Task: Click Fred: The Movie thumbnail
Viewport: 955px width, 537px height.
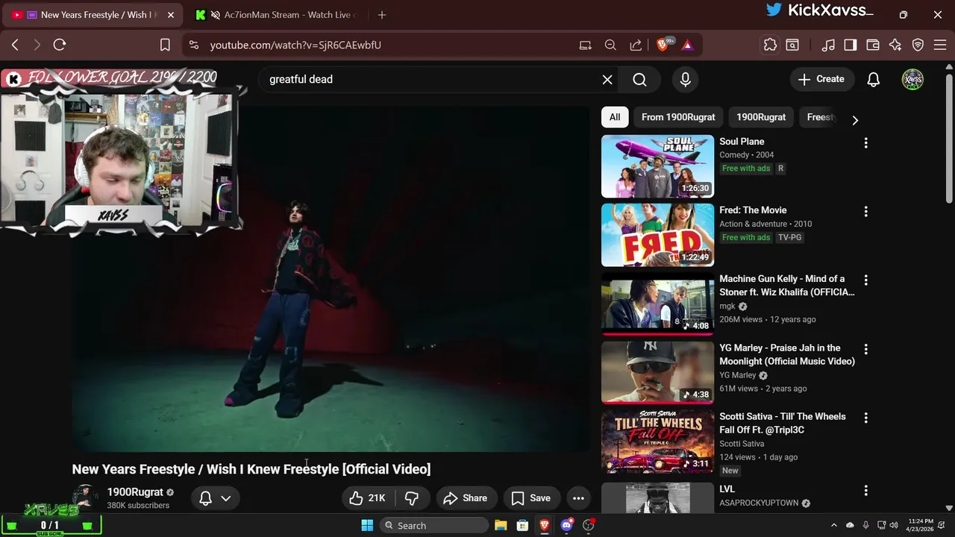Action: coord(657,235)
